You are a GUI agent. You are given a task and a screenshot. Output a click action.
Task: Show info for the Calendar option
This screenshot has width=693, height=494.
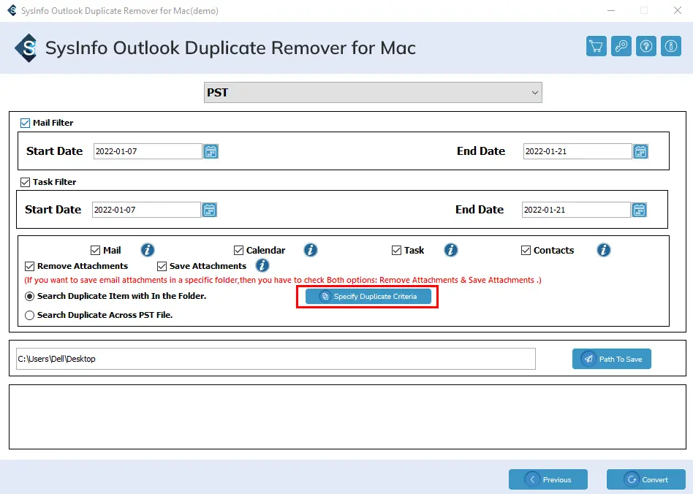point(310,250)
